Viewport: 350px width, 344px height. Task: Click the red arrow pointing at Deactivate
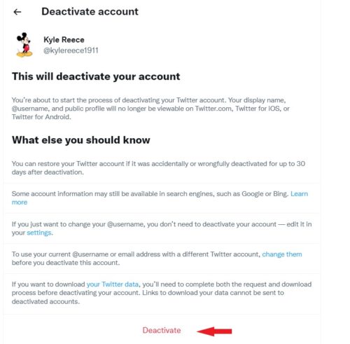pyautogui.click(x=214, y=331)
